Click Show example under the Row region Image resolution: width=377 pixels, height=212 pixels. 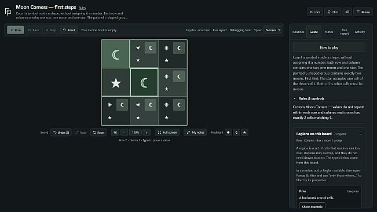point(312,206)
